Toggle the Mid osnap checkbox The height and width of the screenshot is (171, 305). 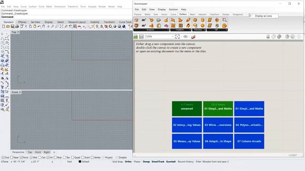(31, 157)
